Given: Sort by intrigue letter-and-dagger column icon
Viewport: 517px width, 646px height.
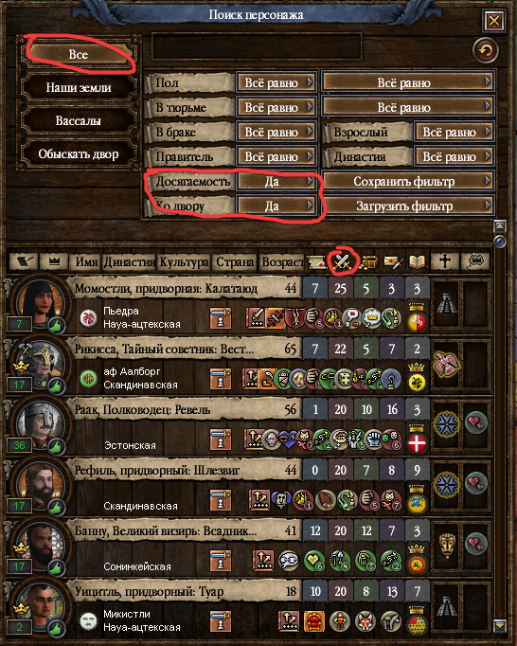Looking at the screenshot, I should [393, 261].
